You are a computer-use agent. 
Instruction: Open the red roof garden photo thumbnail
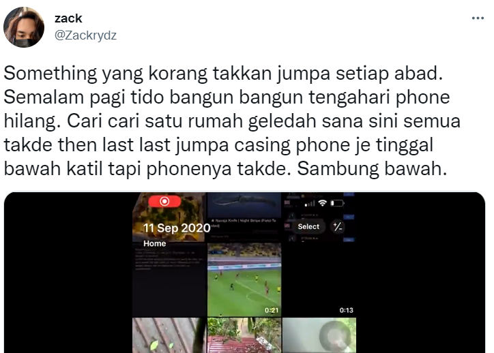pos(244,335)
